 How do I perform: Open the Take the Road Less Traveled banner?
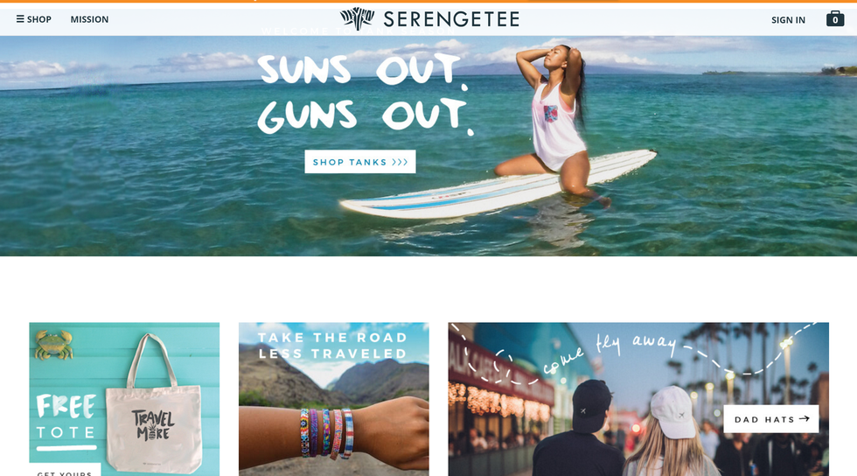point(334,399)
